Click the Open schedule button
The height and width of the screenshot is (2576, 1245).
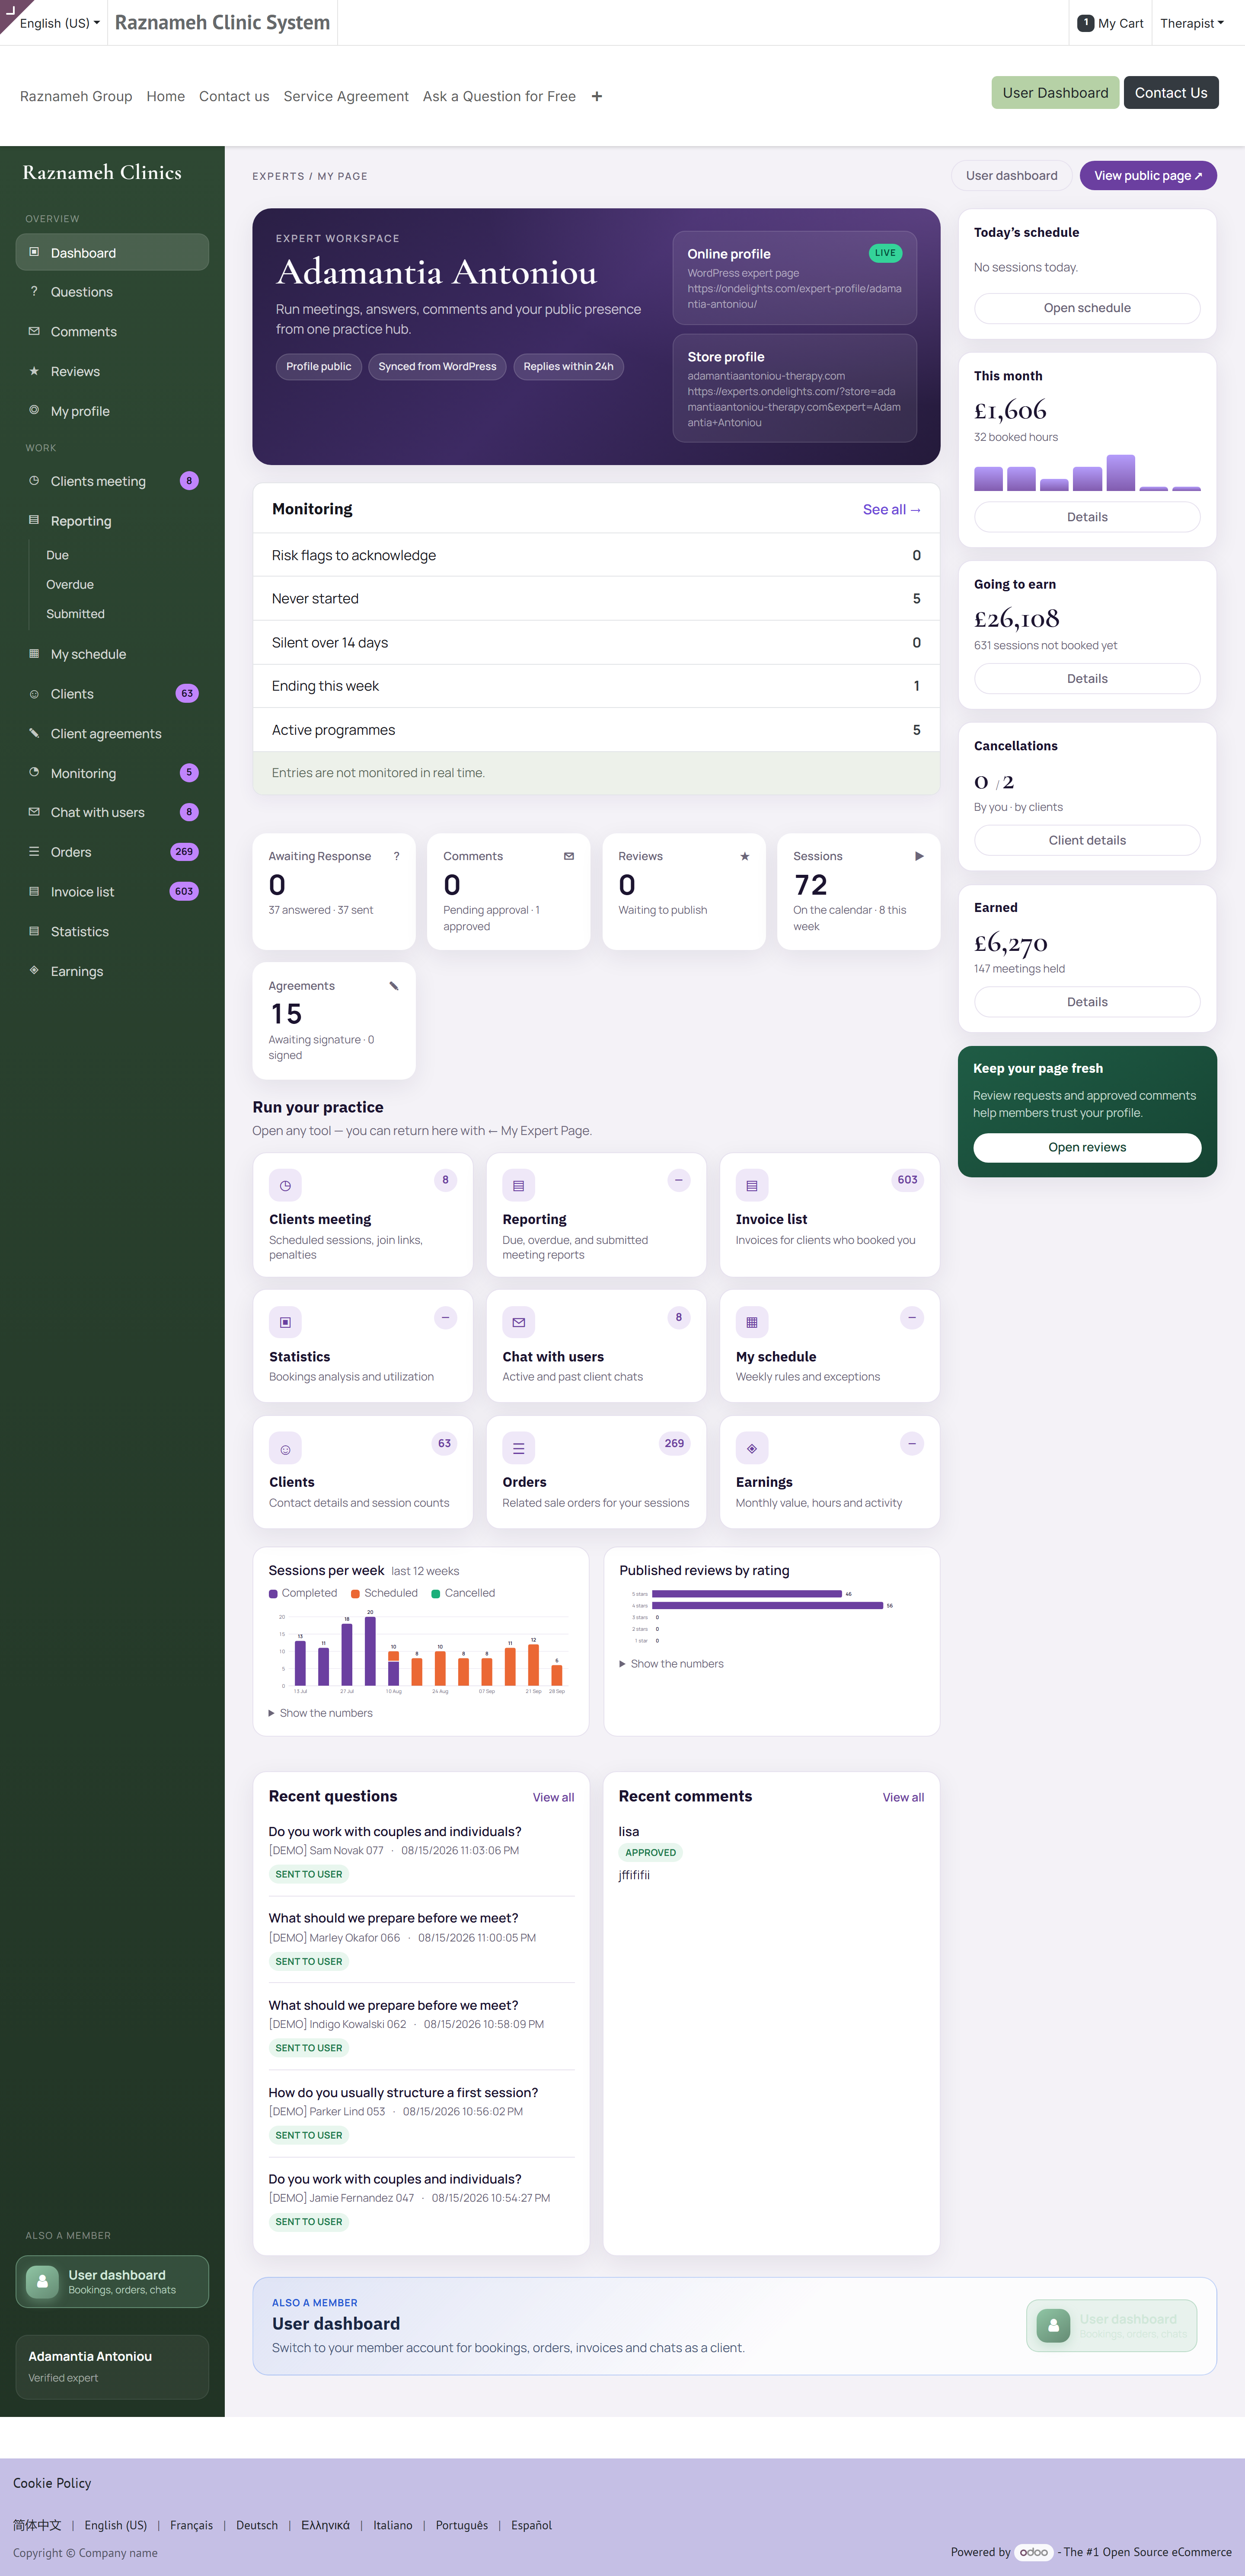click(x=1087, y=308)
